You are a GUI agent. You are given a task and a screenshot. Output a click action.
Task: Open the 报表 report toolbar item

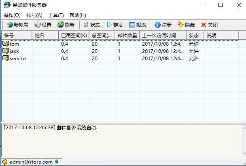(138, 25)
